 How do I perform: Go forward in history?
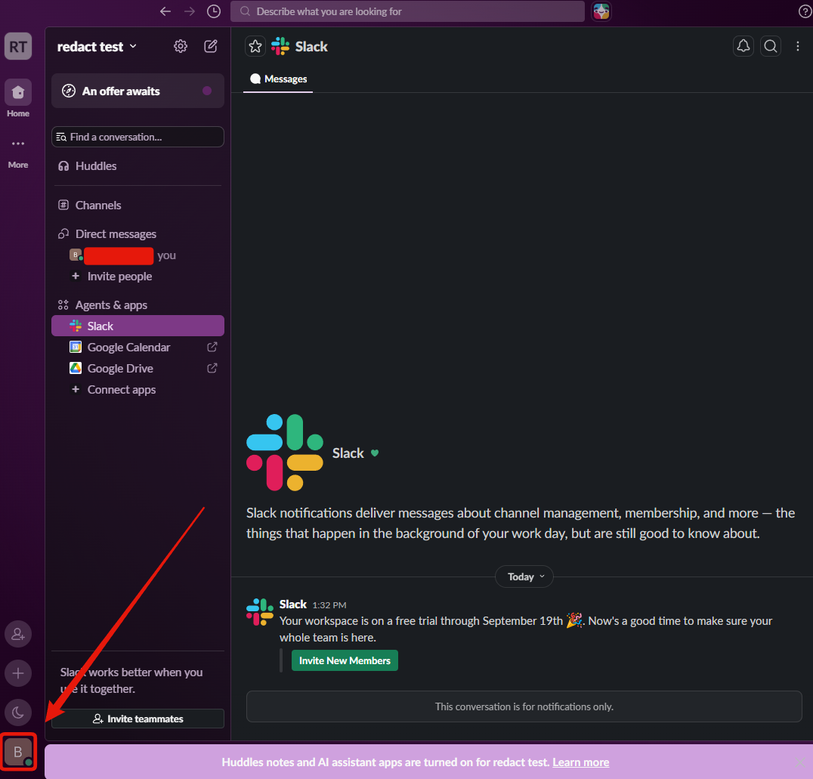[189, 11]
